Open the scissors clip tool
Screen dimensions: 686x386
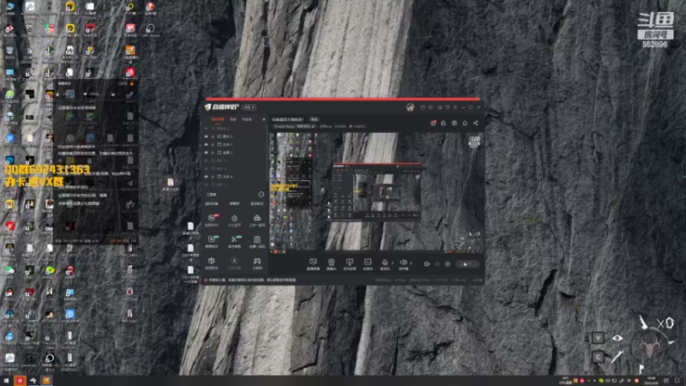[234, 242]
